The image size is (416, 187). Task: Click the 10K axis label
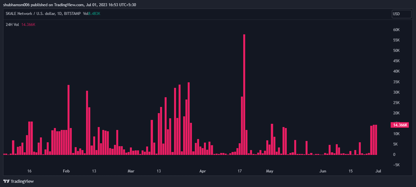pos(396,134)
